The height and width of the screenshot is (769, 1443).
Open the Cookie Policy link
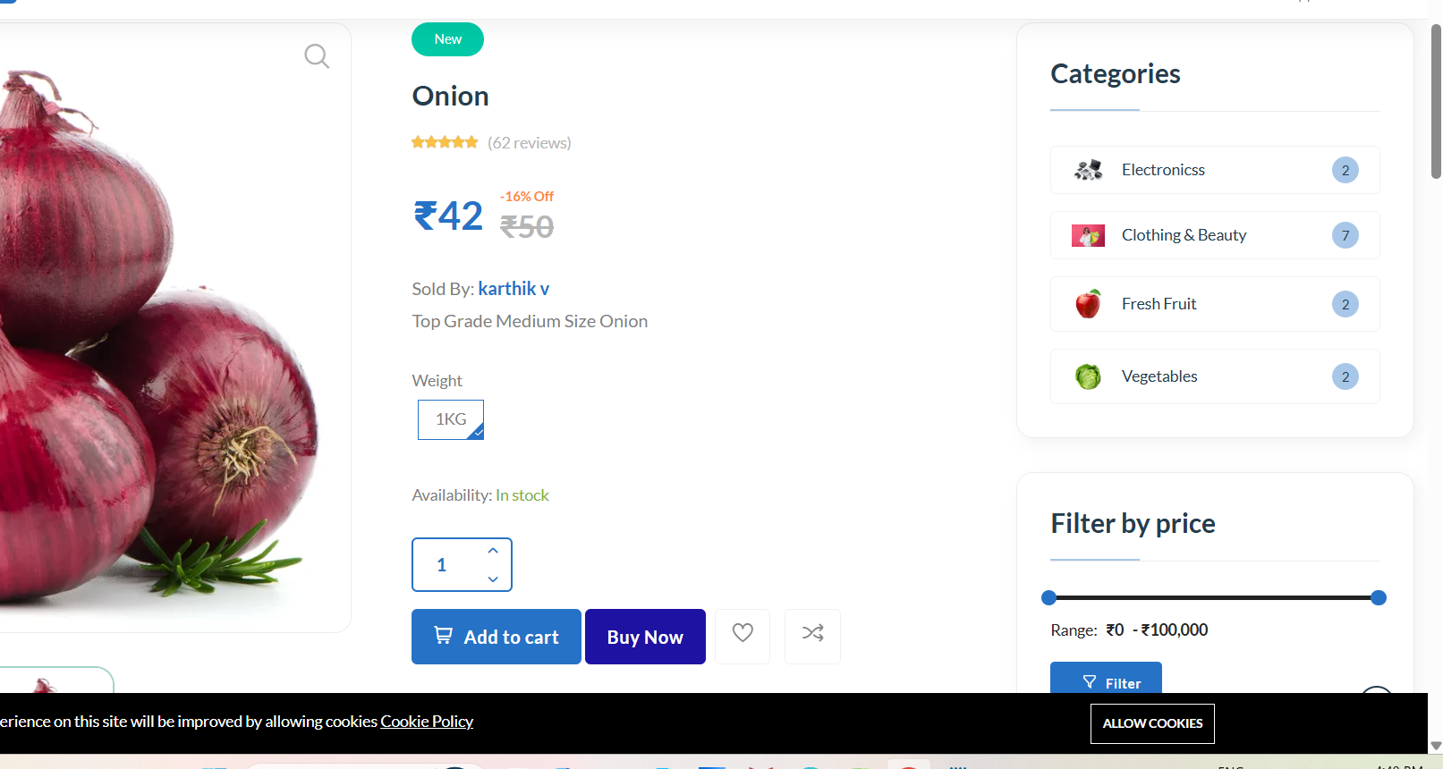[427, 722]
